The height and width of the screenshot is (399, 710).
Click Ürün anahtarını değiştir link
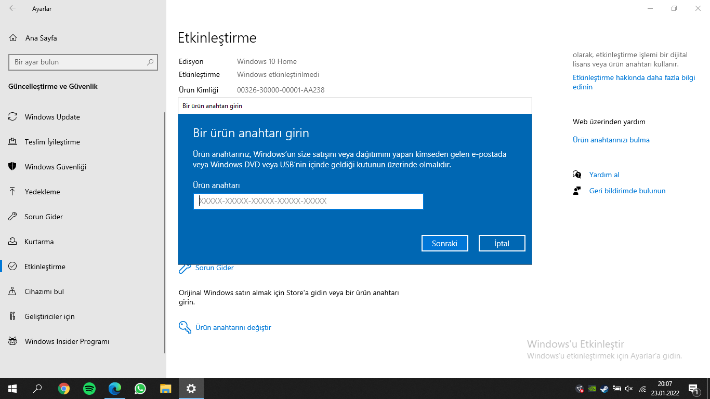[233, 327]
